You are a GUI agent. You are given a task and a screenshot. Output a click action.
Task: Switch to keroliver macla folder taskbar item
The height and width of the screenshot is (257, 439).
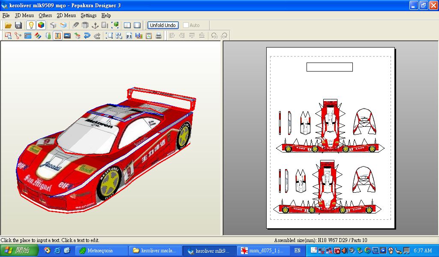(x=155, y=251)
